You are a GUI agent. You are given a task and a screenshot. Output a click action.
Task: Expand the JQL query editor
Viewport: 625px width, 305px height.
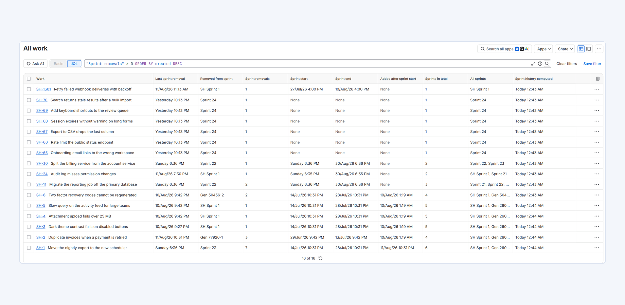533,64
